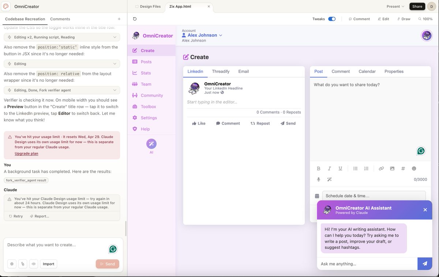Click the Claude Design logo icon
The image size is (439, 277).
tap(6, 6)
